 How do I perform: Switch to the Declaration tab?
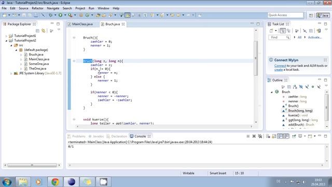click(117, 136)
